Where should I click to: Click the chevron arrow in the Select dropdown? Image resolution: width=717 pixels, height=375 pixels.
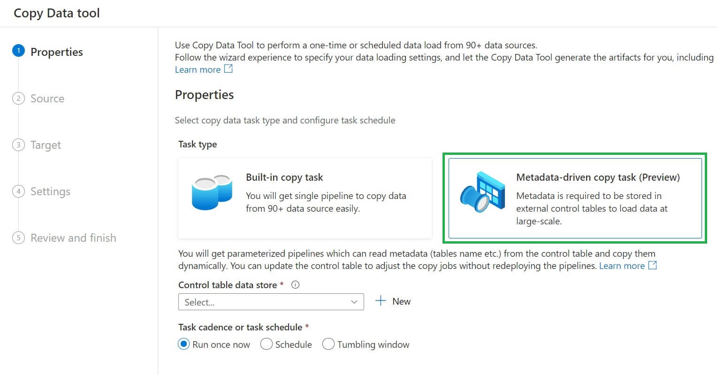point(354,302)
